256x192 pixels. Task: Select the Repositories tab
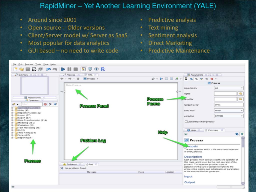34,97
